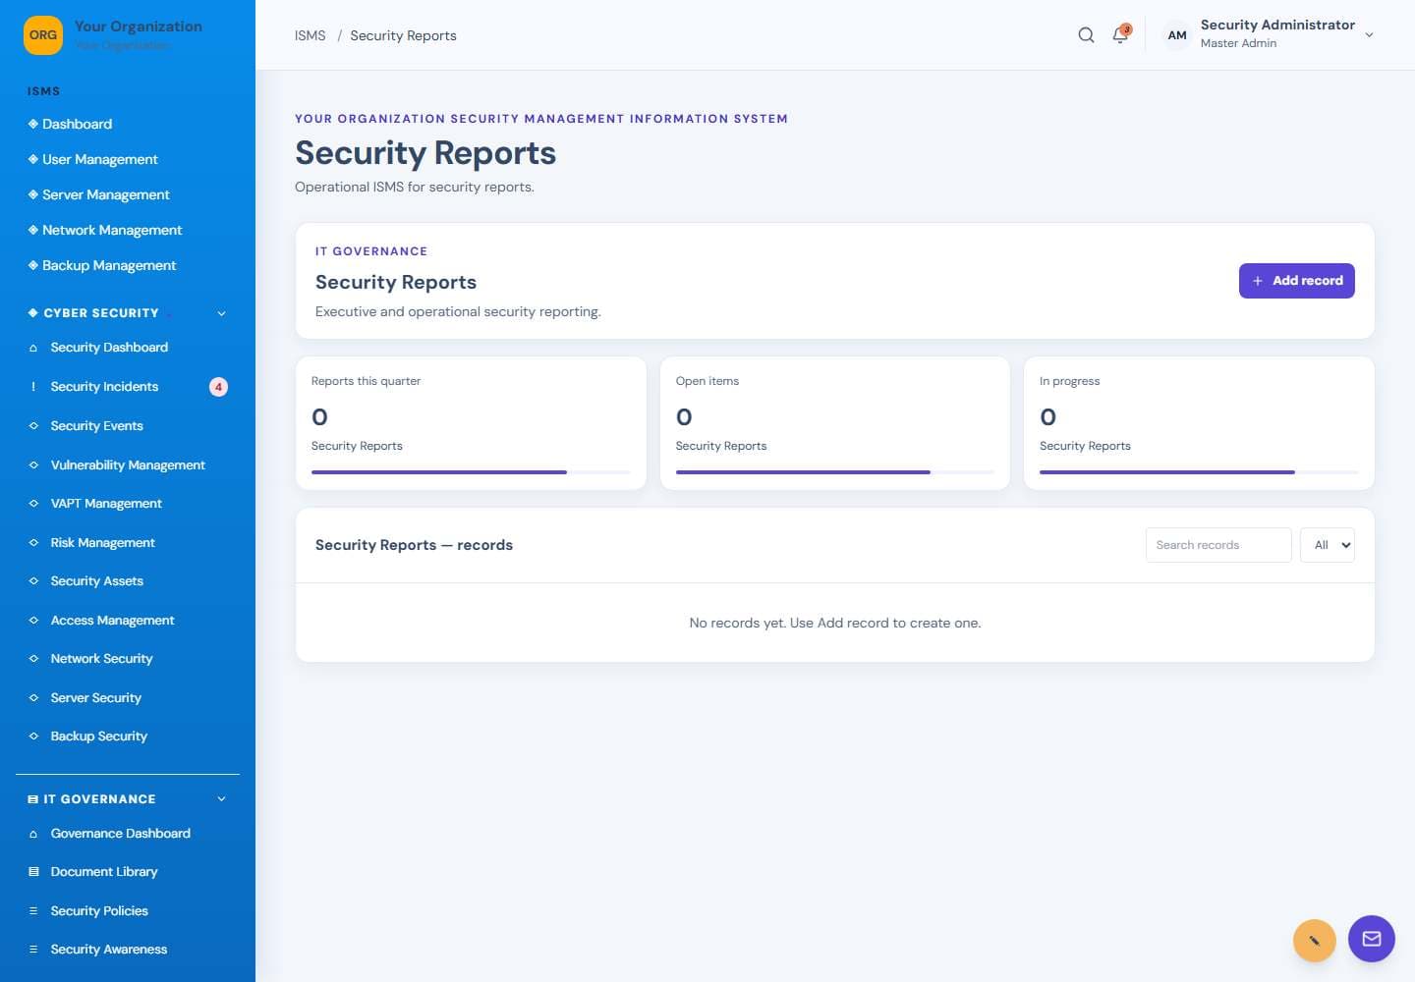Image resolution: width=1415 pixels, height=982 pixels.
Task: Focus the Search records field
Action: (x=1218, y=545)
